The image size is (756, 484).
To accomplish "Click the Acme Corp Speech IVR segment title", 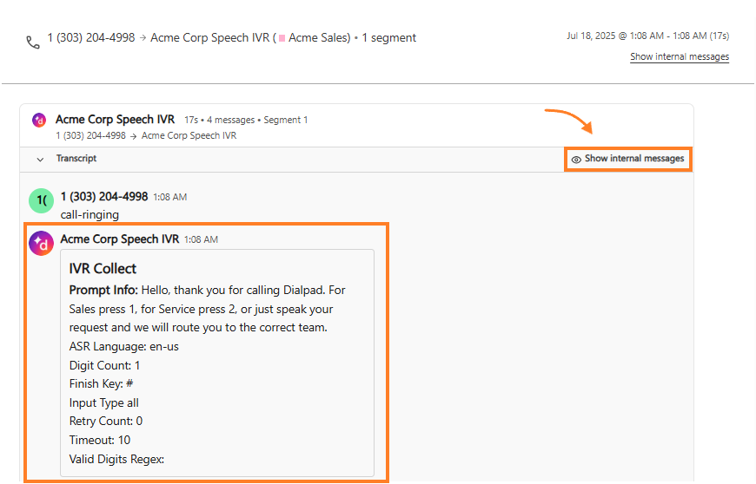I will click(116, 120).
